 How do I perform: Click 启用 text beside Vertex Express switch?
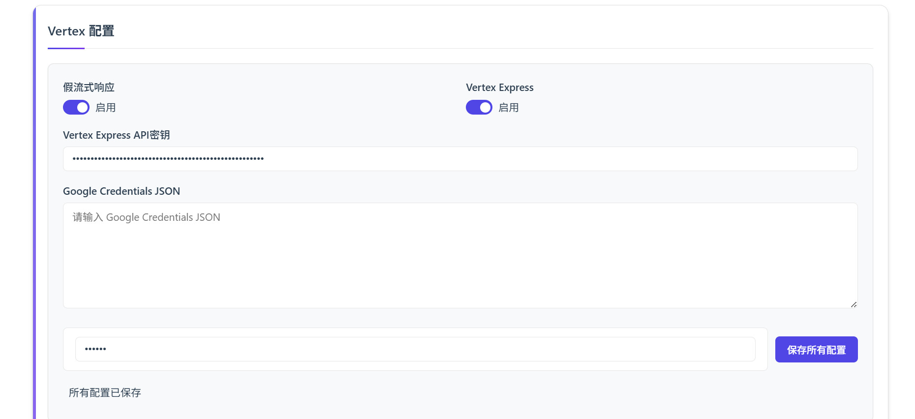click(x=508, y=108)
